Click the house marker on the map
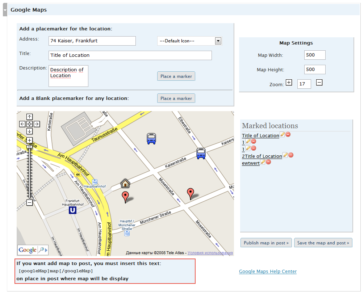 (x=125, y=184)
